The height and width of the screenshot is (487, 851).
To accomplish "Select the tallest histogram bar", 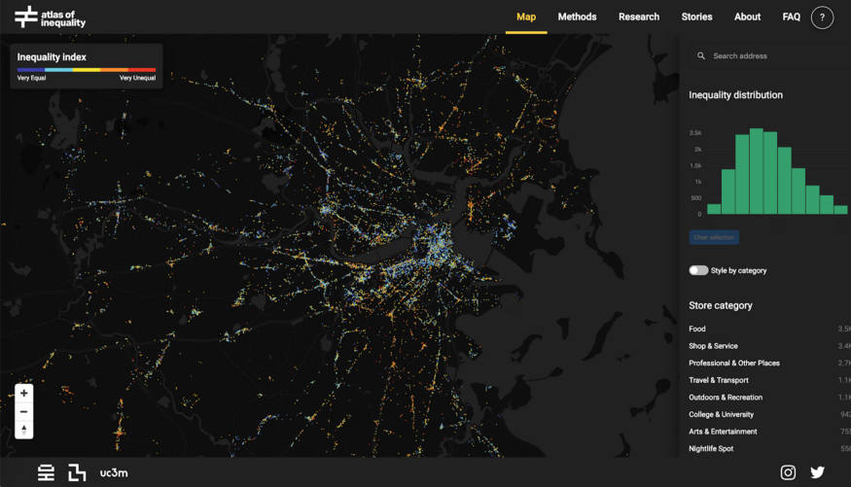I will [756, 171].
